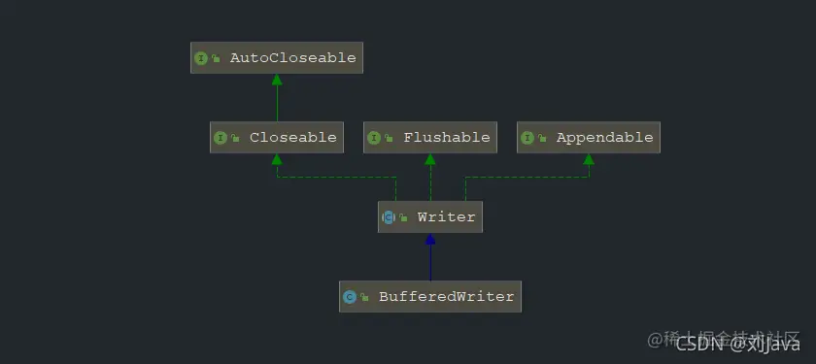
Task: Click the interface icon on Closeable node
Action: 221,138
